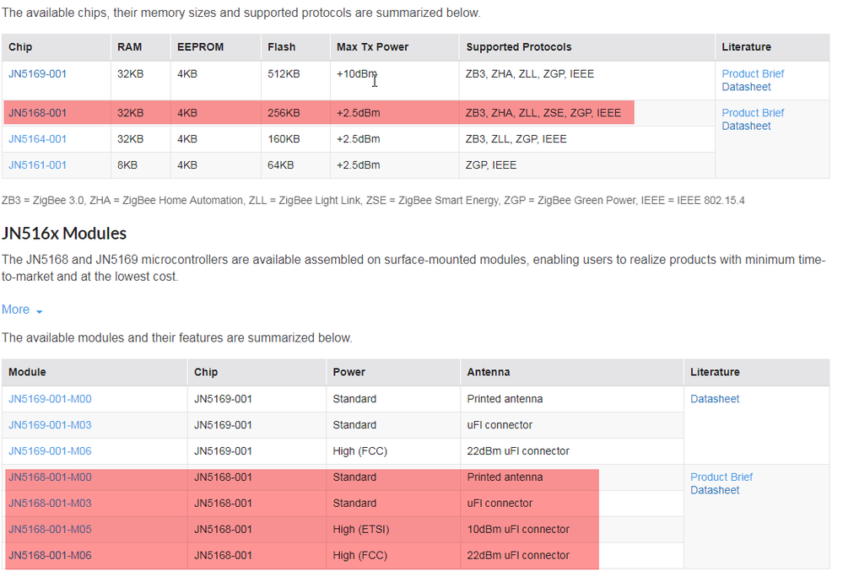
Task: Open Product Brief in the JN5169-001 chip row
Action: point(753,74)
